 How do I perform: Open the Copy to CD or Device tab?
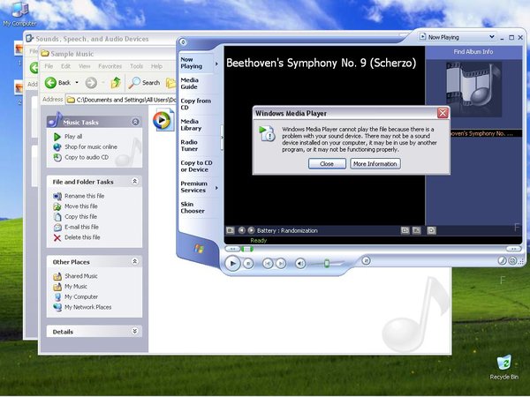coord(196,166)
